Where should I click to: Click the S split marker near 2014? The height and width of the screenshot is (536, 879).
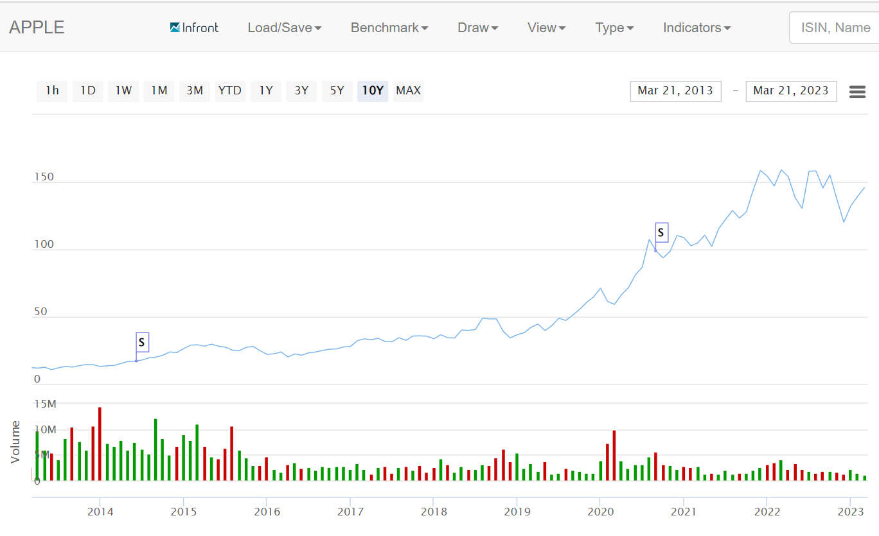point(142,342)
